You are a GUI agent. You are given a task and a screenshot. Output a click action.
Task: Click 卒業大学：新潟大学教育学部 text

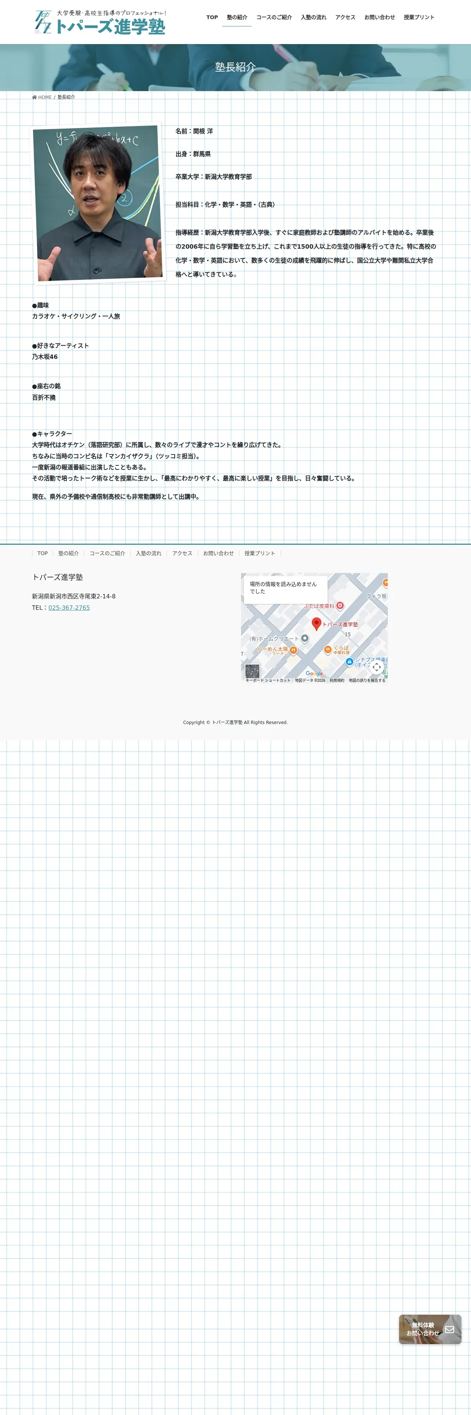214,177
